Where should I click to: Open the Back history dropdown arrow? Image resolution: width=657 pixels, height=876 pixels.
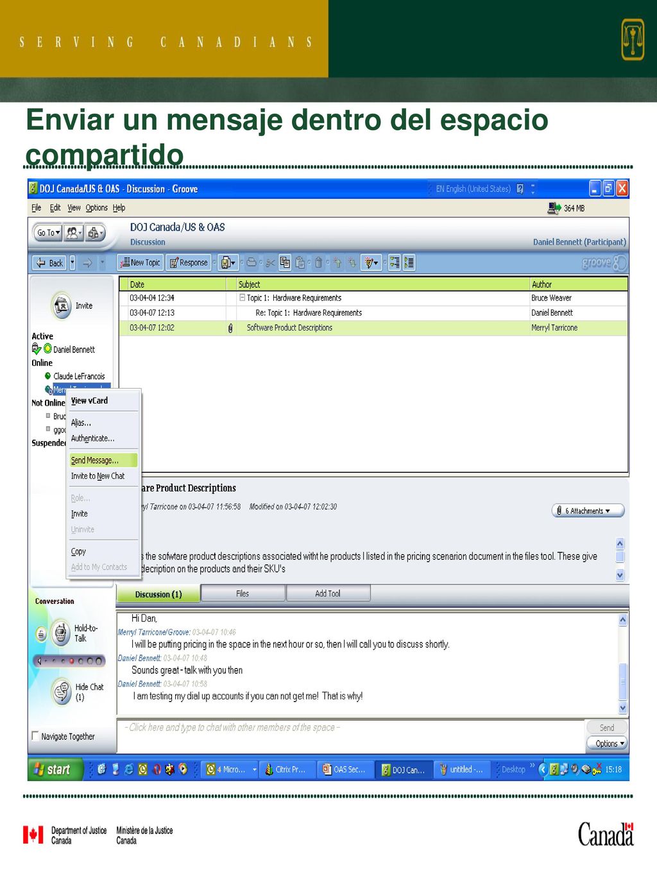click(73, 262)
